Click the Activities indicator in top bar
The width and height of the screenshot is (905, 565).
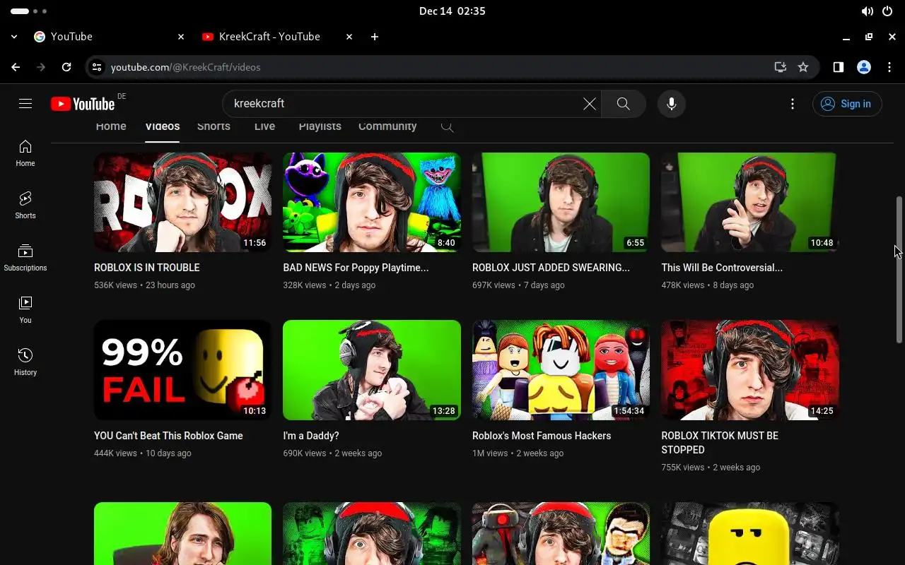coord(29,11)
